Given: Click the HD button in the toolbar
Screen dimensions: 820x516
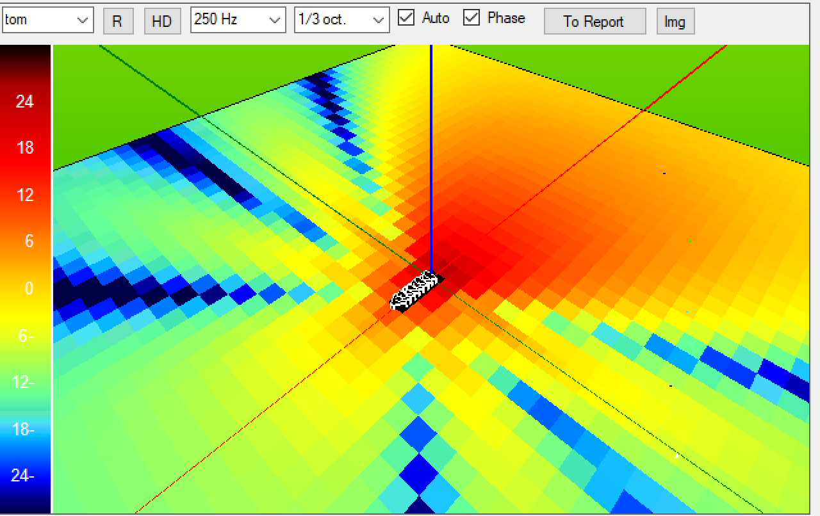Looking at the screenshot, I should [162, 21].
